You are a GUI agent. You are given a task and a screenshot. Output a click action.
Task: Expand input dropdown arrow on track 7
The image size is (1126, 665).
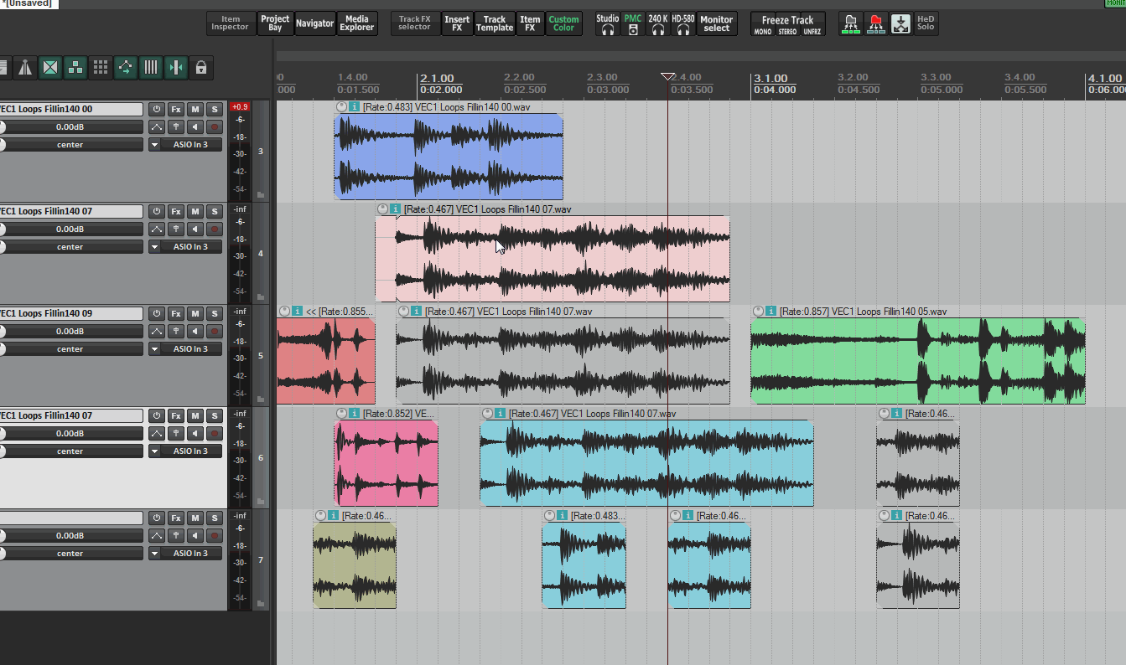[x=154, y=554]
